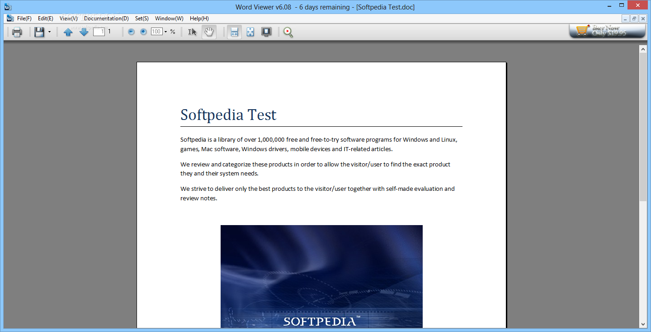
Task: Open the Edit(E) menu
Action: (46, 18)
